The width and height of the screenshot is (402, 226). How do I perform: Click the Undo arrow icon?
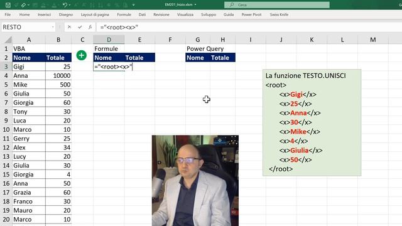(x=65, y=5)
